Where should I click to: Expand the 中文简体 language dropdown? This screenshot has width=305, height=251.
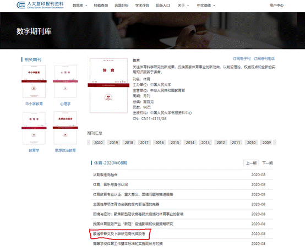pyautogui.click(x=206, y=6)
